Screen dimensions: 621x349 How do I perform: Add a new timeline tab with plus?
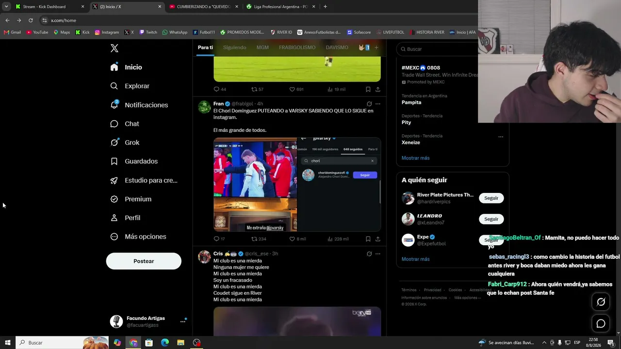click(x=376, y=48)
